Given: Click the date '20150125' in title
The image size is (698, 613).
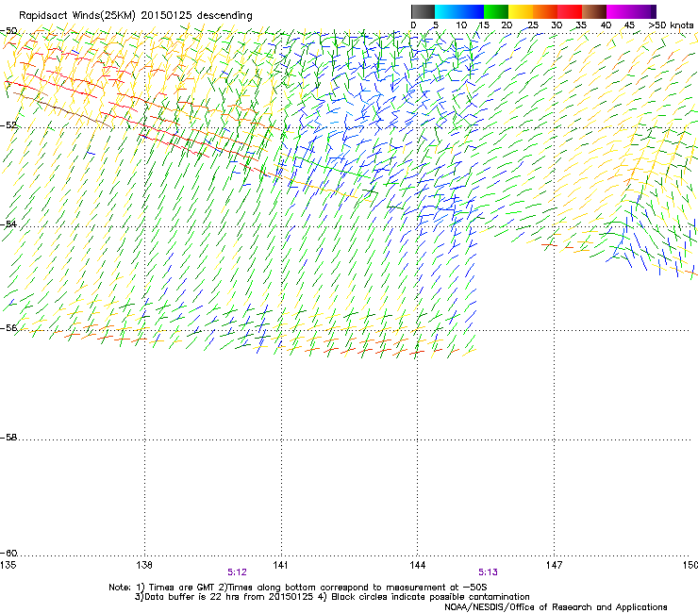Looking at the screenshot, I should pyautogui.click(x=167, y=16).
